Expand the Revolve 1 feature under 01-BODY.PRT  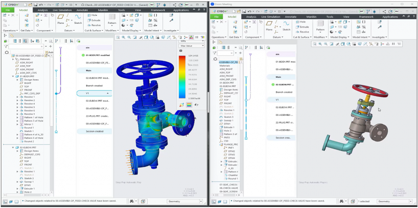[x=17, y=97]
